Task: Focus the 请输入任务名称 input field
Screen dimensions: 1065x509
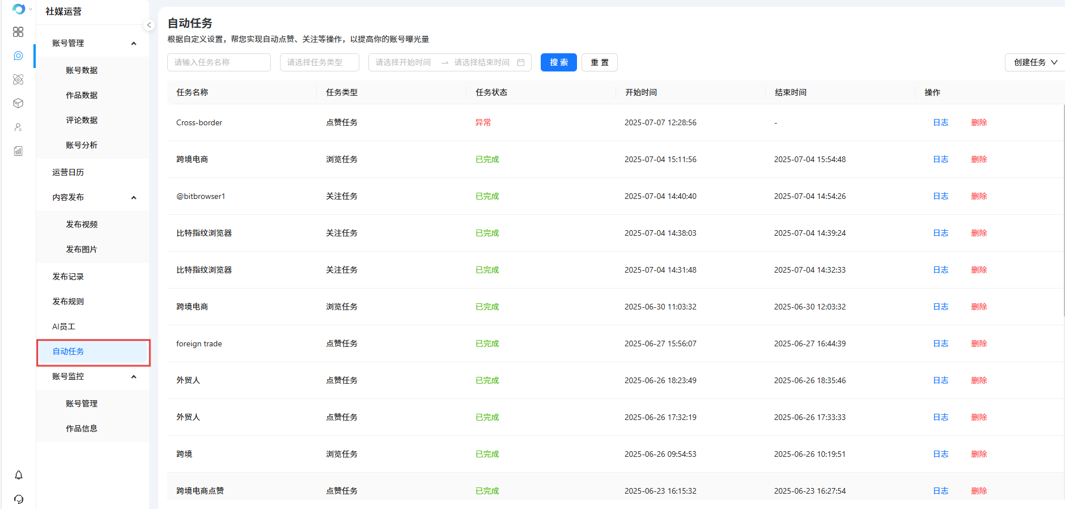Action: [219, 62]
